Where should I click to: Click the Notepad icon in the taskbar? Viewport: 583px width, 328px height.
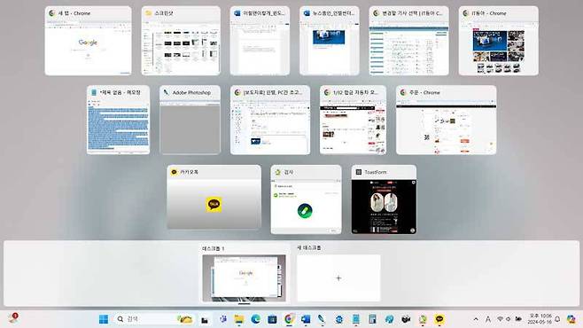click(356, 319)
